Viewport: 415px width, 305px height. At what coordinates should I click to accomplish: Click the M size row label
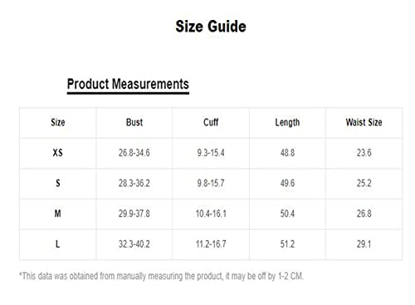click(x=57, y=214)
